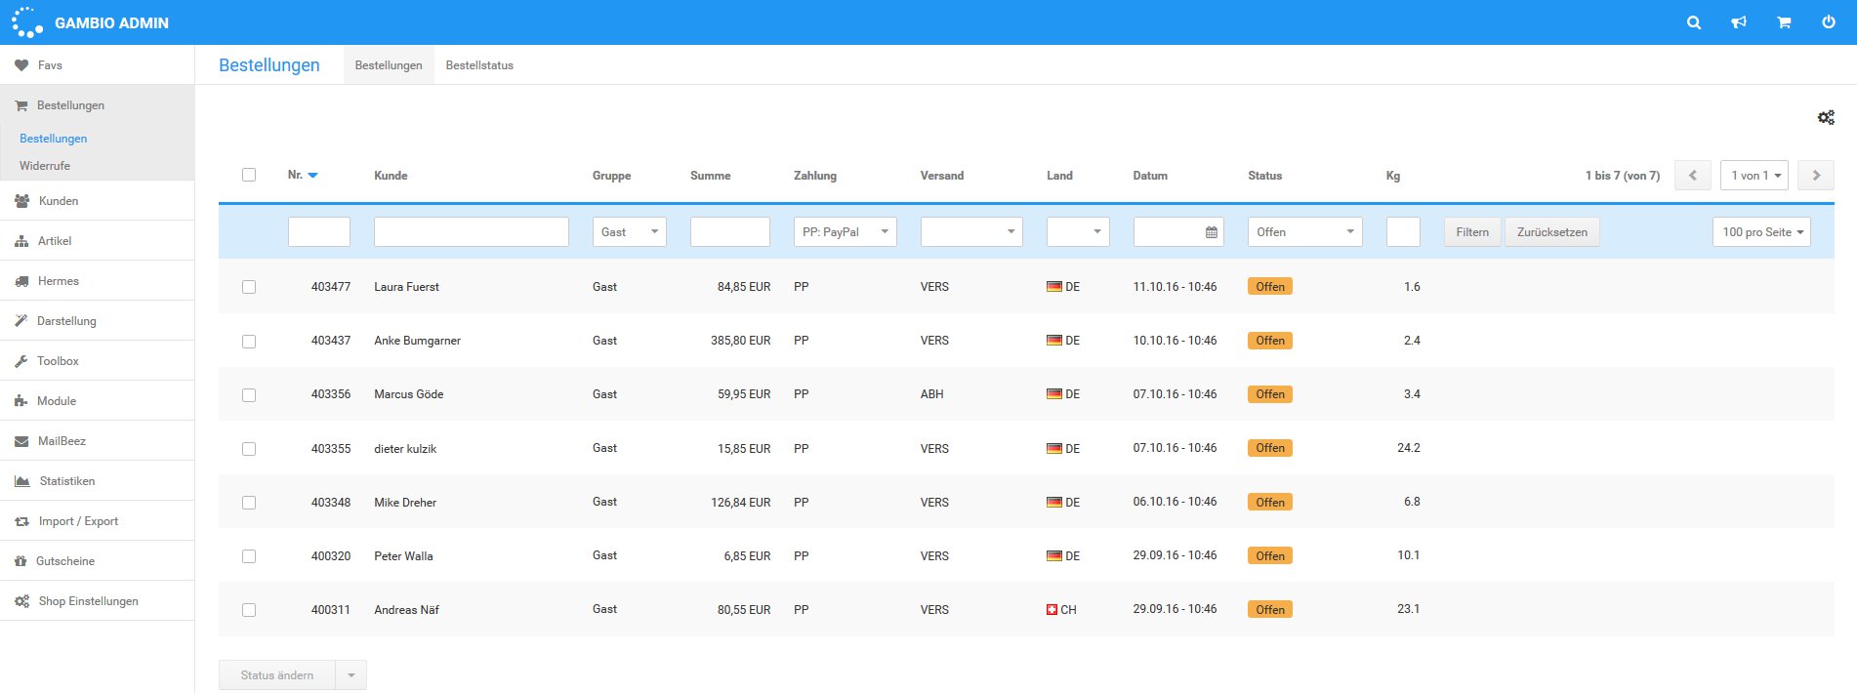Open Statistiken in the sidebar menu

66,481
